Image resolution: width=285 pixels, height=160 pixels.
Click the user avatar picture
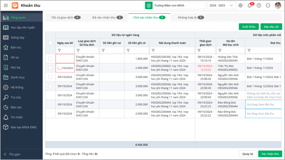pyautogui.click(x=278, y=5)
